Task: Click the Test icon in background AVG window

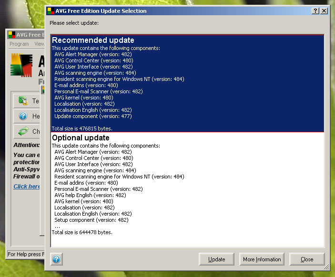Action: click(x=23, y=100)
